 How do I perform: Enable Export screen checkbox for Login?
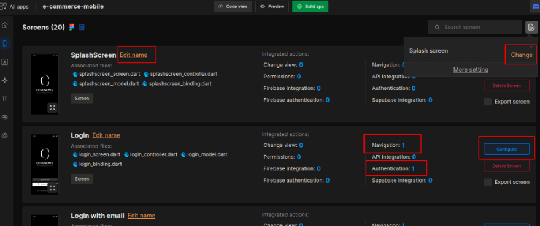tap(488, 182)
